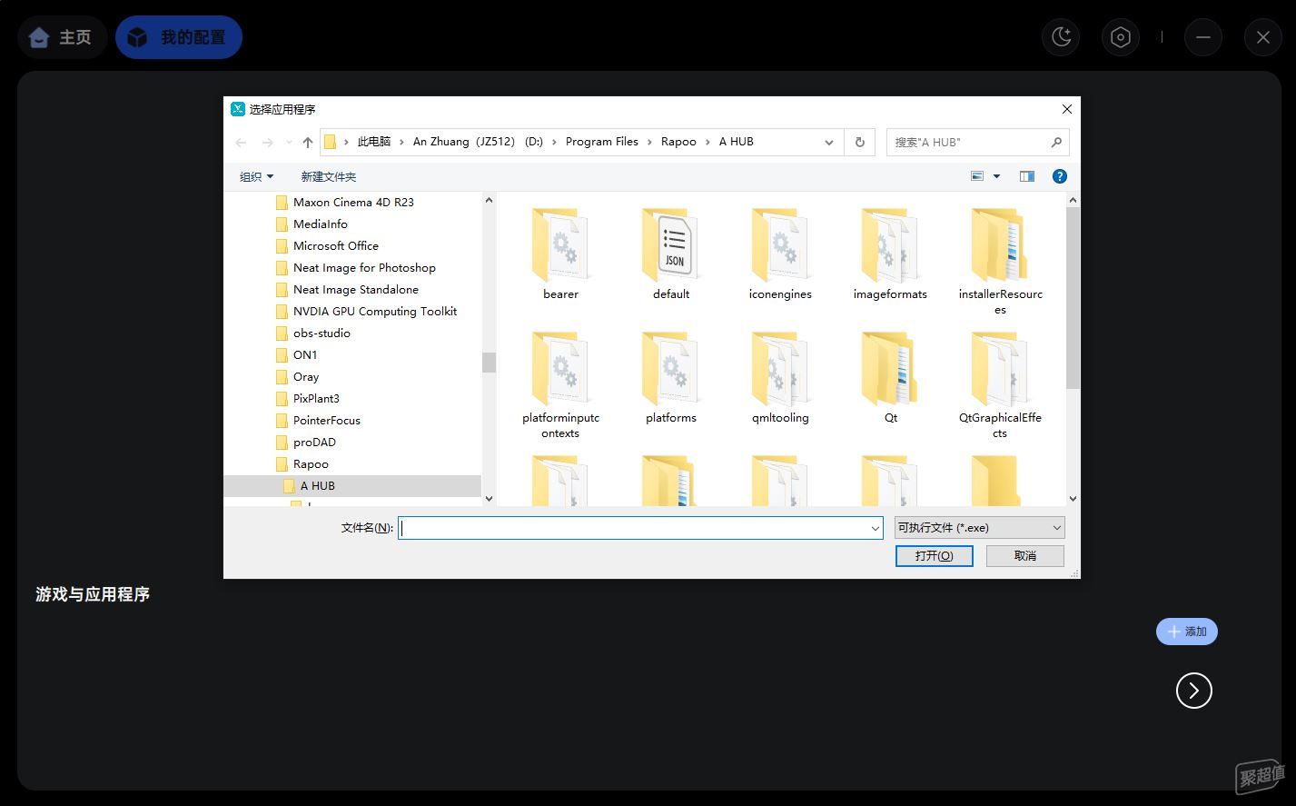Select A HUB in folder tree
This screenshot has height=806, width=1296.
(x=352, y=486)
